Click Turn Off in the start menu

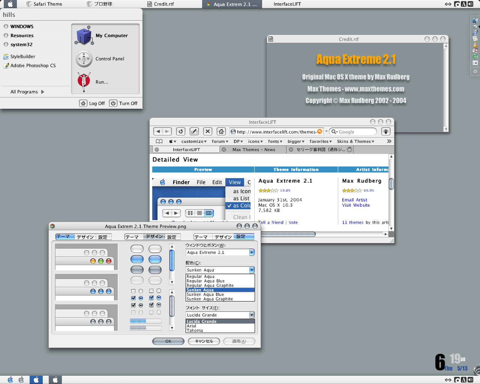pyautogui.click(x=124, y=103)
